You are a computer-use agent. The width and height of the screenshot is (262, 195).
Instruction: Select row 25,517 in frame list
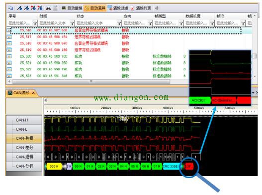[x=129, y=37]
